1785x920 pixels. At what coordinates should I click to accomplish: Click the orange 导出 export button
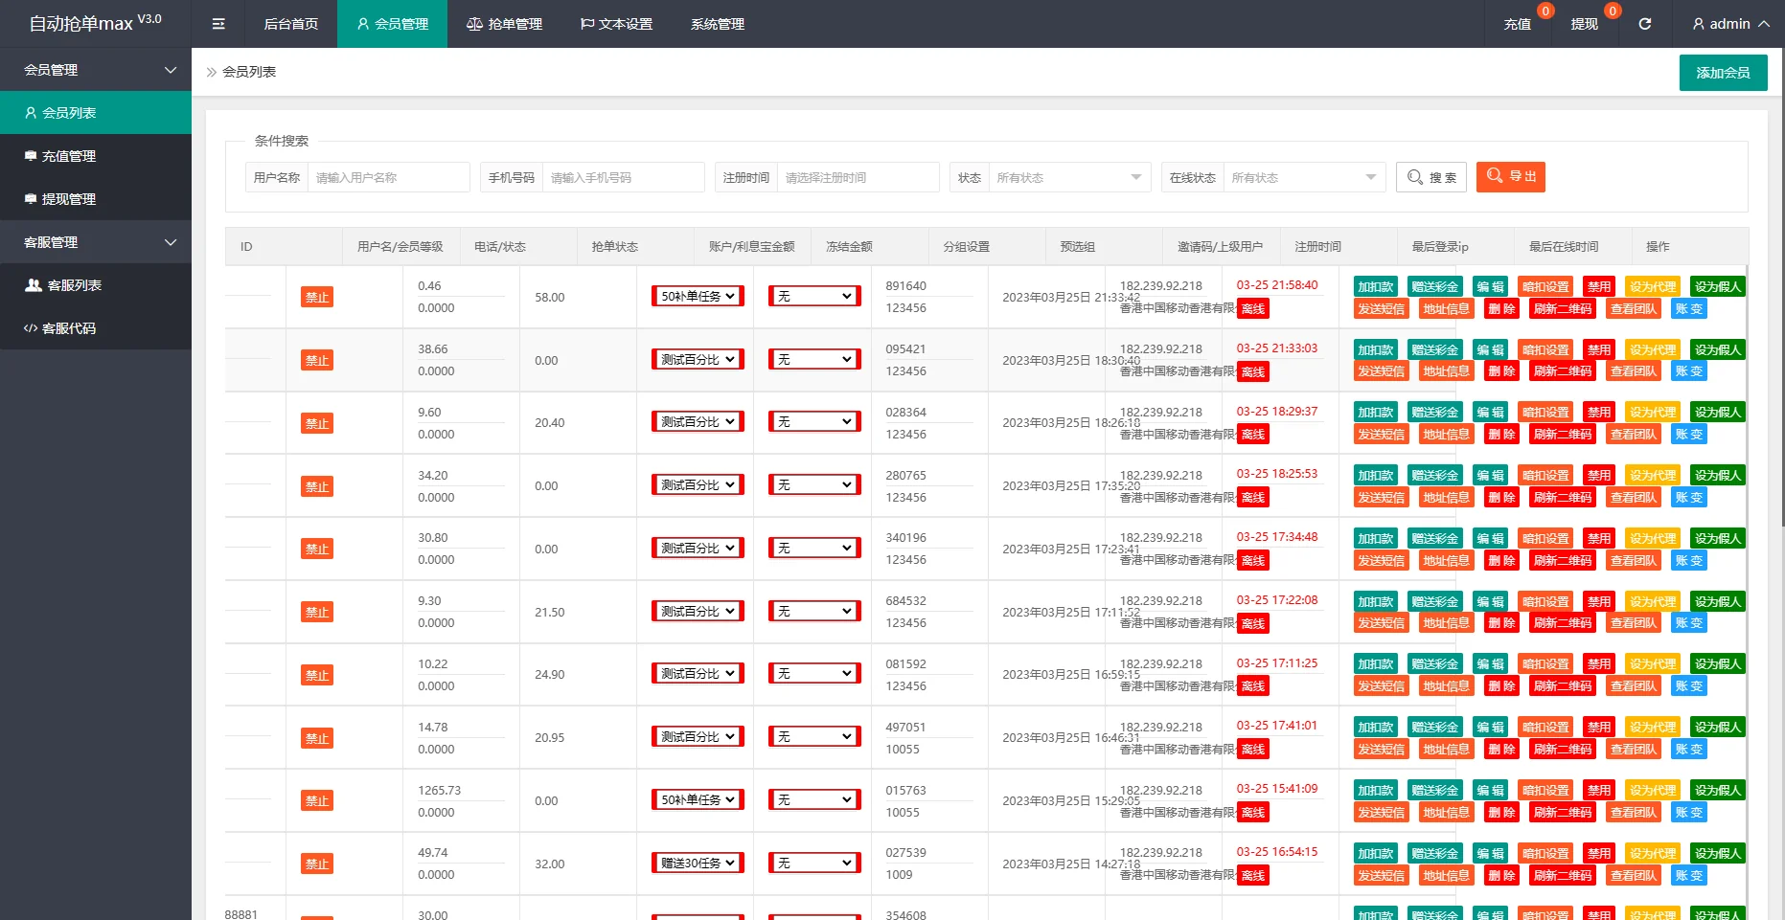(x=1510, y=176)
